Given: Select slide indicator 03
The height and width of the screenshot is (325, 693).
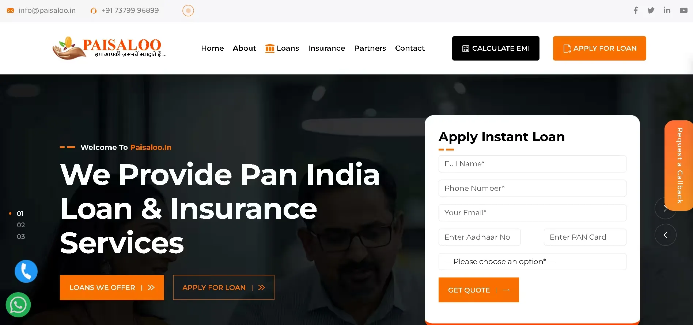Looking at the screenshot, I should pos(21,237).
